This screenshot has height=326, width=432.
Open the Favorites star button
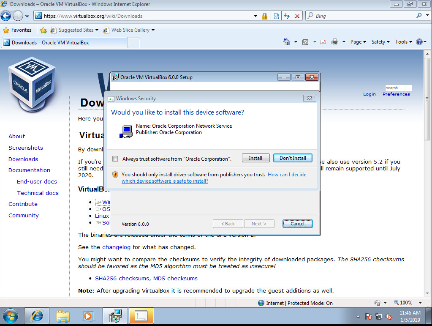pyautogui.click(x=17, y=30)
